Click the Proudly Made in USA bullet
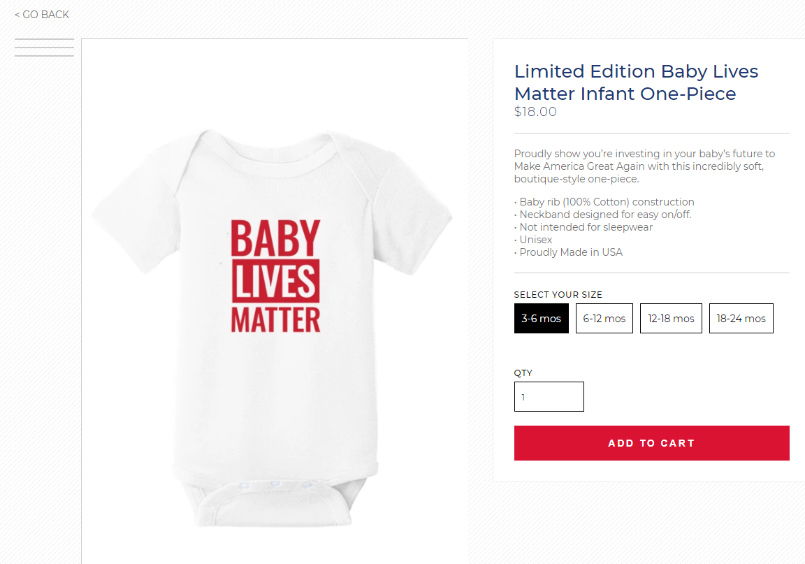Image resolution: width=805 pixels, height=564 pixels. [569, 252]
